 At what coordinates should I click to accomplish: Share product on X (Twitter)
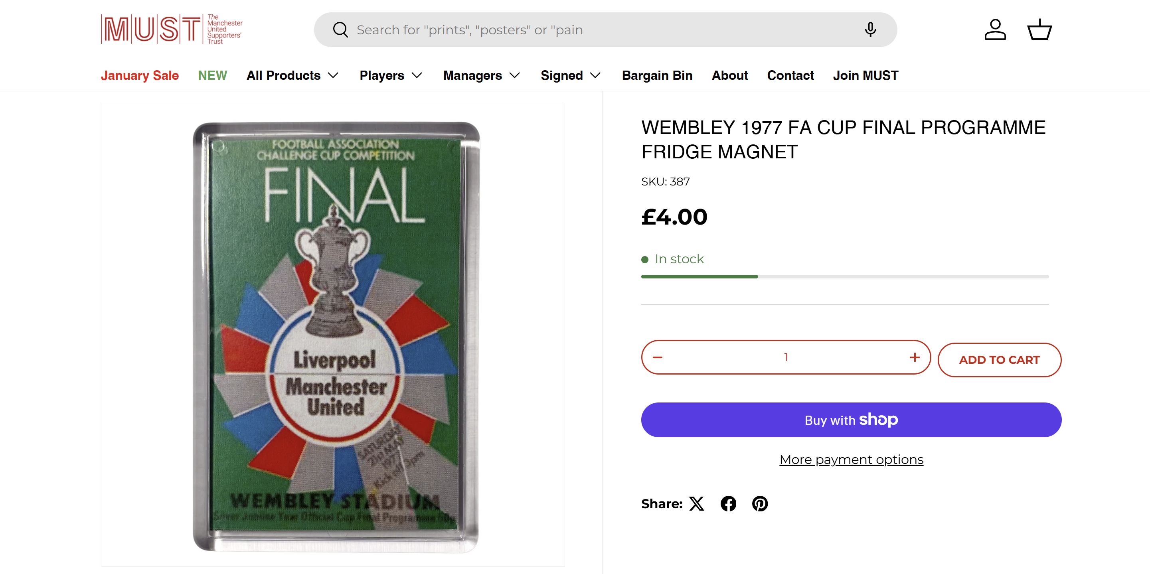coord(696,503)
